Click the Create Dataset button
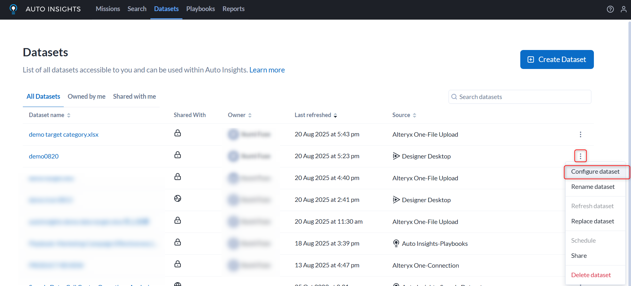The image size is (631, 286). 557,59
